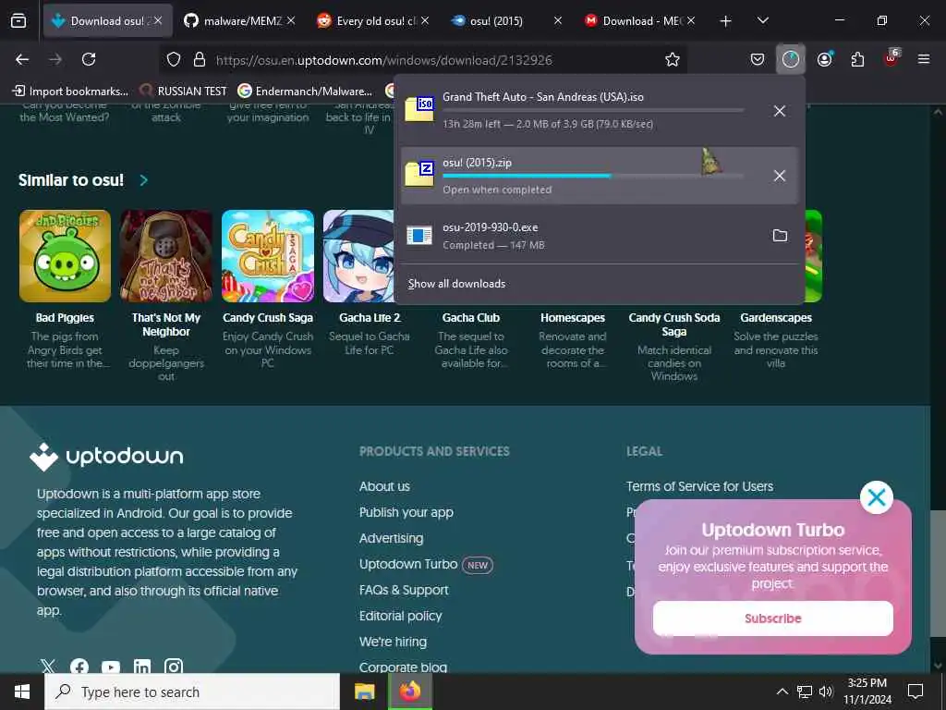Open Uptodown Facebook page icon
946x710 pixels.
[79, 667]
